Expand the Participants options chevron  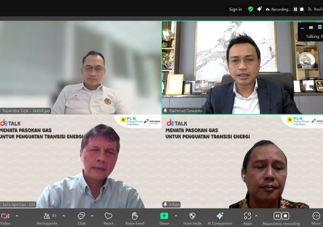pos(64,216)
